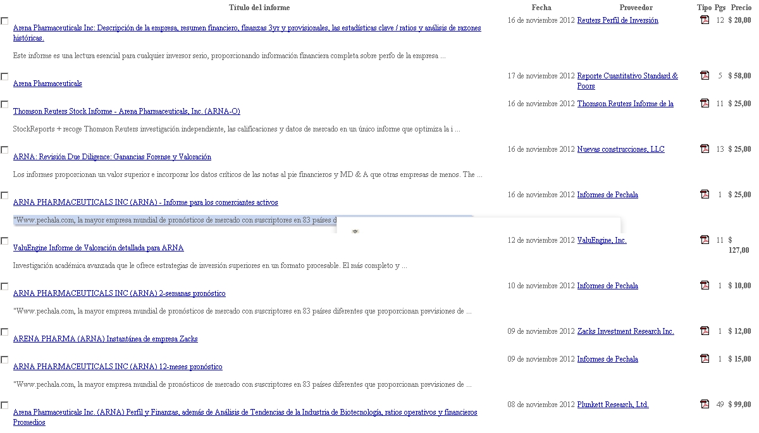Visit provider Zacks Investment Research Inc.
This screenshot has height=433, width=759.
pos(626,331)
